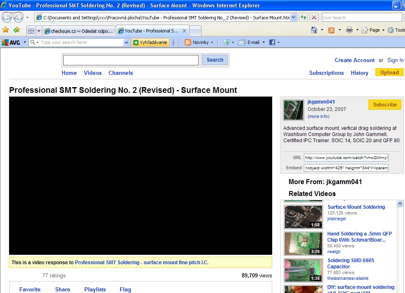Expand the AVG logo dropdown arrow
The image size is (405, 293).
point(25,42)
